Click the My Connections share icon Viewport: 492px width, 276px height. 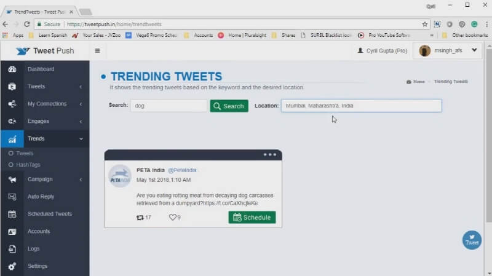point(12,104)
